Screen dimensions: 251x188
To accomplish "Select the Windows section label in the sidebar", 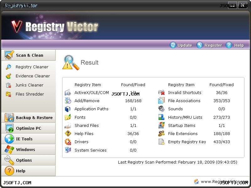I will click(25, 150).
